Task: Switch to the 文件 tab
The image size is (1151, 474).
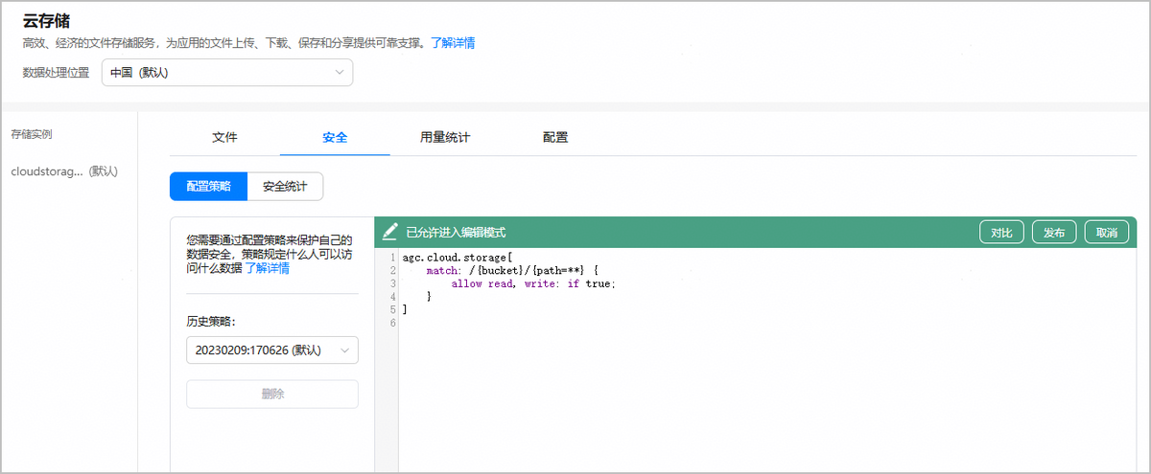Action: pos(224,137)
